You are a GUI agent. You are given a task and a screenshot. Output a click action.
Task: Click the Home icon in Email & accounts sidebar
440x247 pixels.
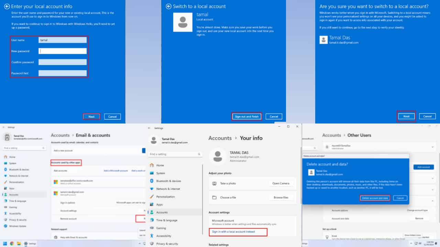point(5,157)
